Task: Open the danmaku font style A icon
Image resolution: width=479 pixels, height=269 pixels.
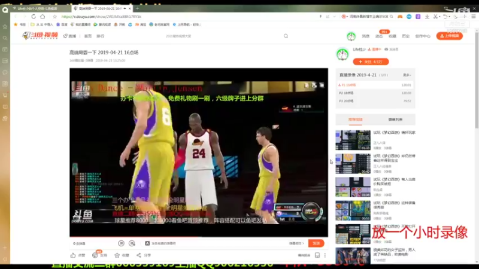Action: pos(147,243)
